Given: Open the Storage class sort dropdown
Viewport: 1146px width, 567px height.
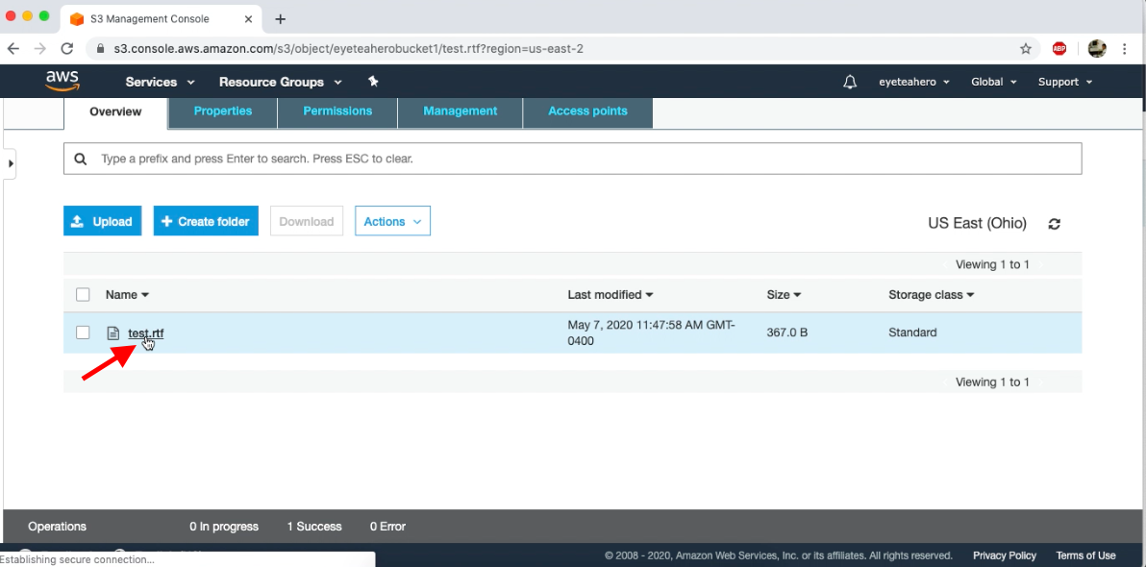Looking at the screenshot, I should click(x=931, y=294).
